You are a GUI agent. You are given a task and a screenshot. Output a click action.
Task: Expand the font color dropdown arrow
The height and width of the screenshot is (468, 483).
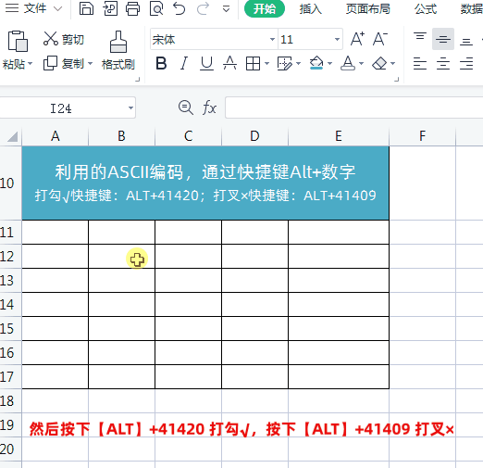361,64
